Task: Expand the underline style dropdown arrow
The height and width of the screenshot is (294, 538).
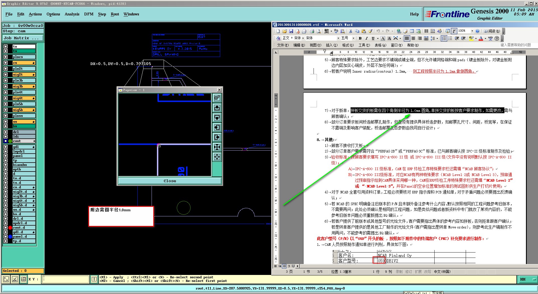Action: click(378, 38)
